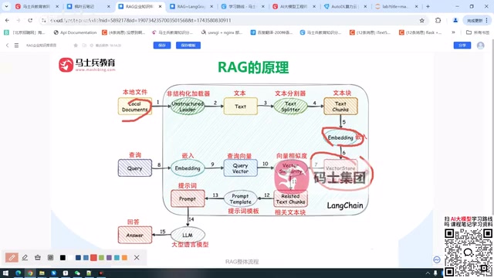Open the red recorder app in taskbar
494x278 pixels.
click(x=101, y=273)
